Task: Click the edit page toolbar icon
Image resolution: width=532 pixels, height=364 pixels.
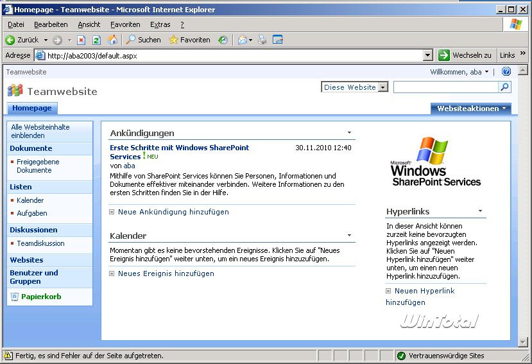Action: [277, 40]
